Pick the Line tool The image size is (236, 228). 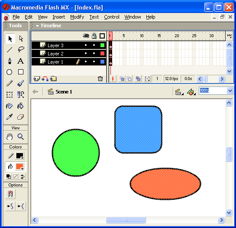[x=10, y=50]
